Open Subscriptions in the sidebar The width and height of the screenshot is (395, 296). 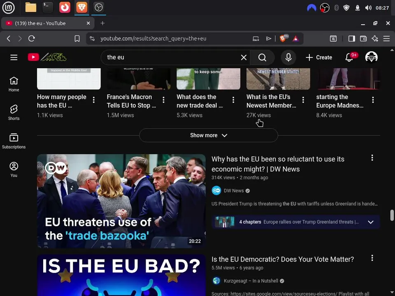point(14,141)
